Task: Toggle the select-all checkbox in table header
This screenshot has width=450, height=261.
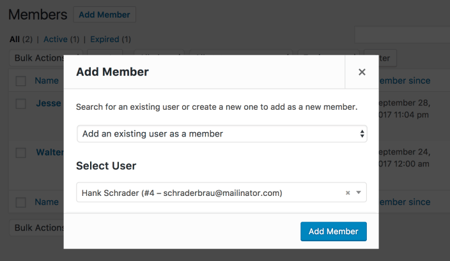Action: pos(21,81)
